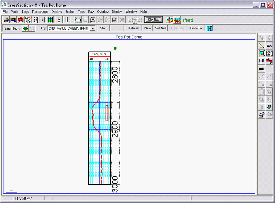Click the From-To button

[196, 28]
